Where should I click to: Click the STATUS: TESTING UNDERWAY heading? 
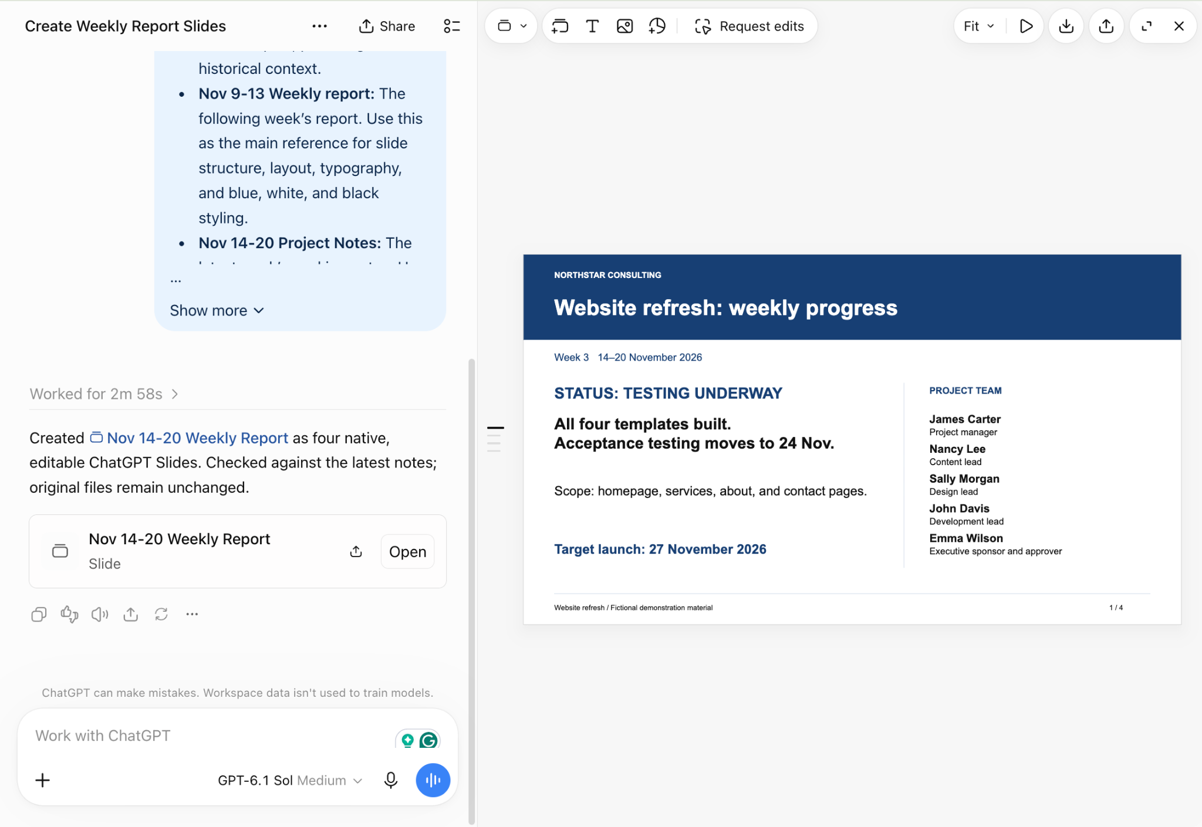[x=668, y=393]
